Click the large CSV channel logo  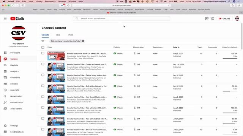[19, 33]
